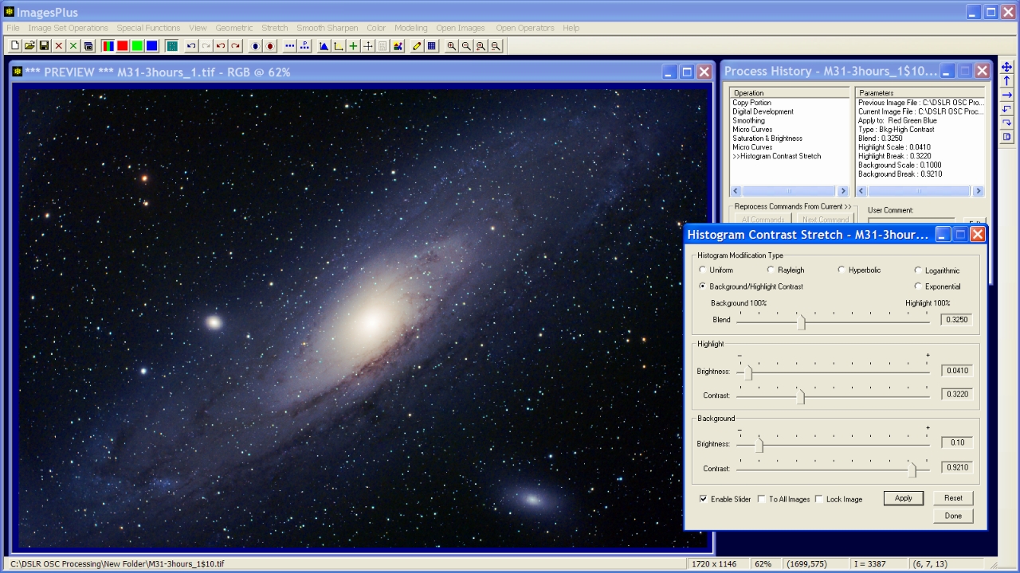Open the Open Operators menu
This screenshot has width=1020, height=573.
[x=525, y=28]
